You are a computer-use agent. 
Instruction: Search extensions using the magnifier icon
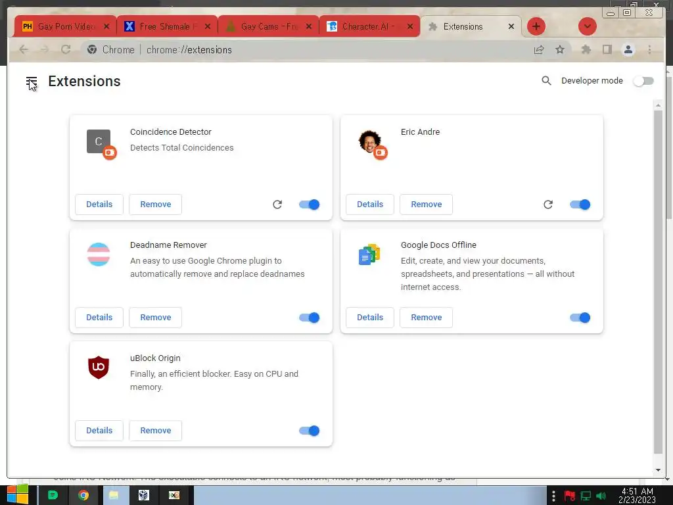546,81
